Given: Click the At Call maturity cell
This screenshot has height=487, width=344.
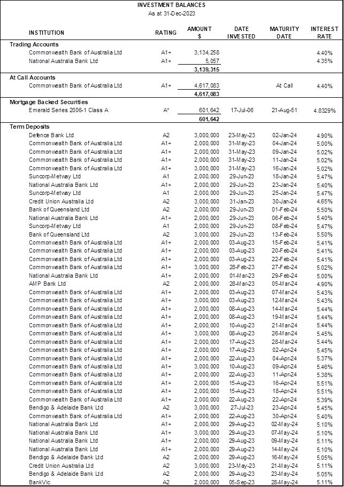Looking at the screenshot, I should (x=284, y=86).
